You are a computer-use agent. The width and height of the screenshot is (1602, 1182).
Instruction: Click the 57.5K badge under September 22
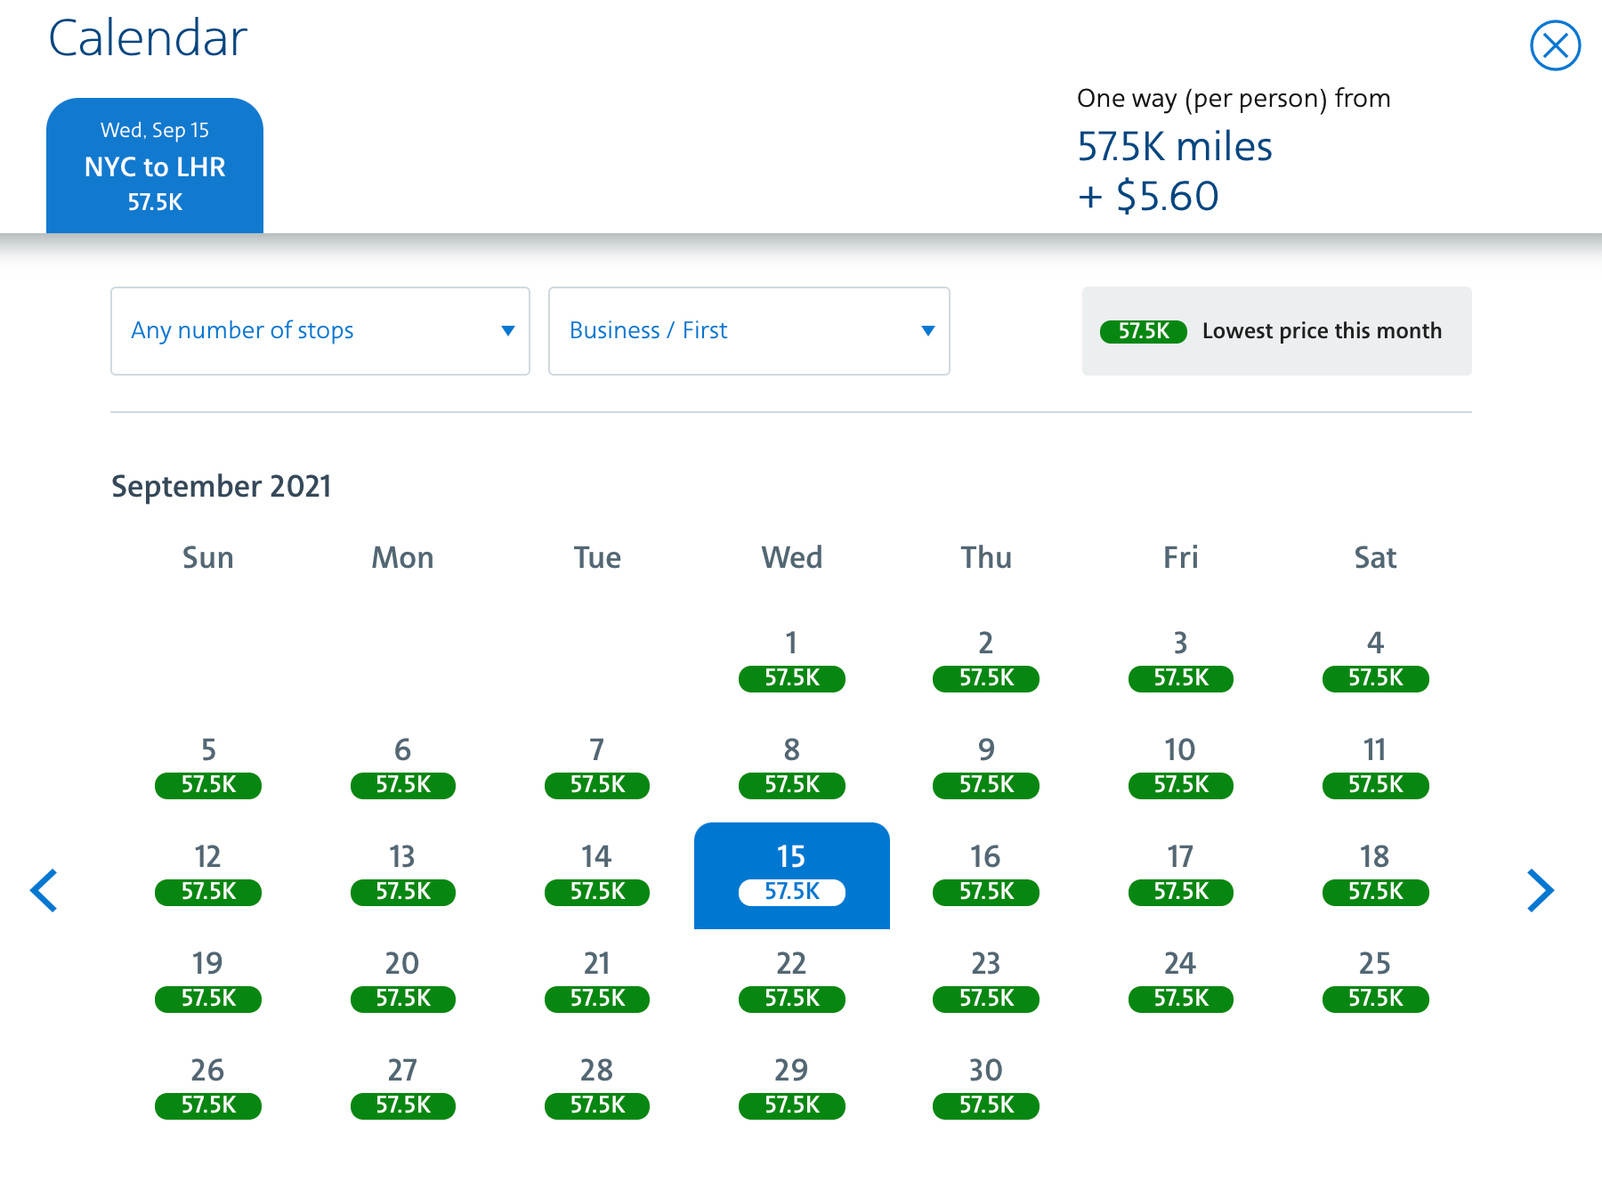coord(791,999)
